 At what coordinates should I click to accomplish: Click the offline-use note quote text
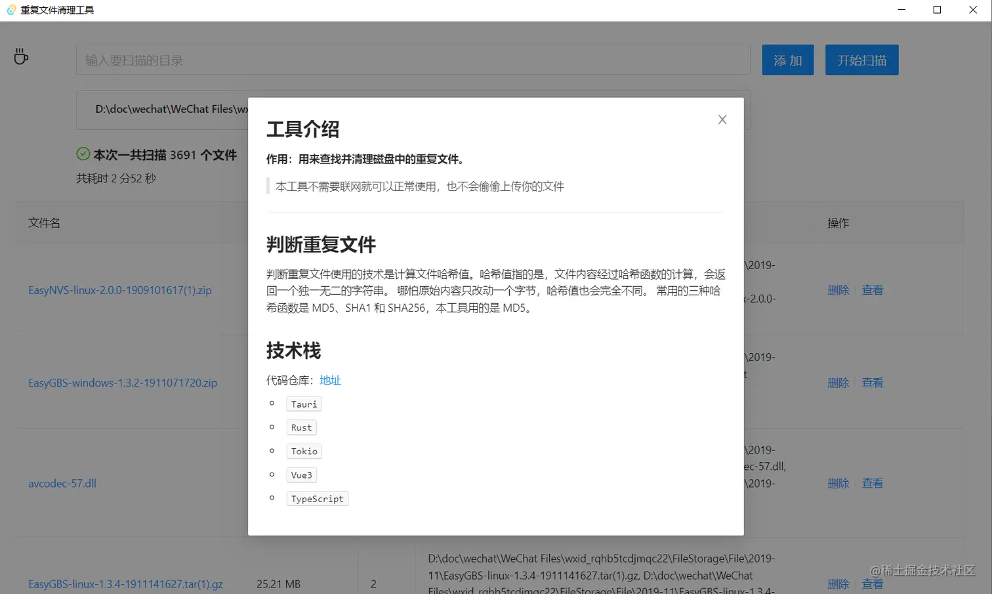420,186
